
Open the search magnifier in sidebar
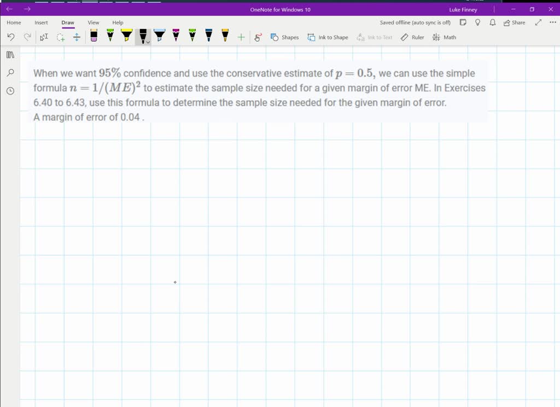10,73
